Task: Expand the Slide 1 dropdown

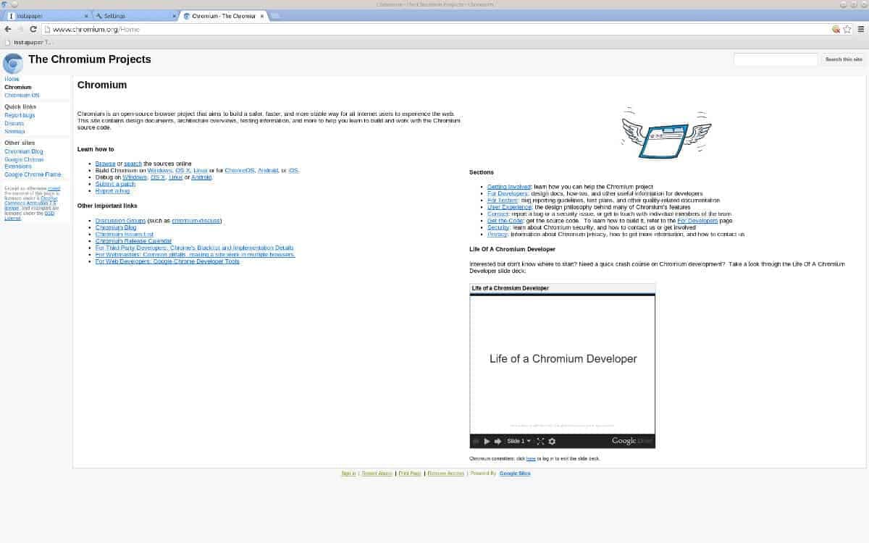Action: click(519, 441)
